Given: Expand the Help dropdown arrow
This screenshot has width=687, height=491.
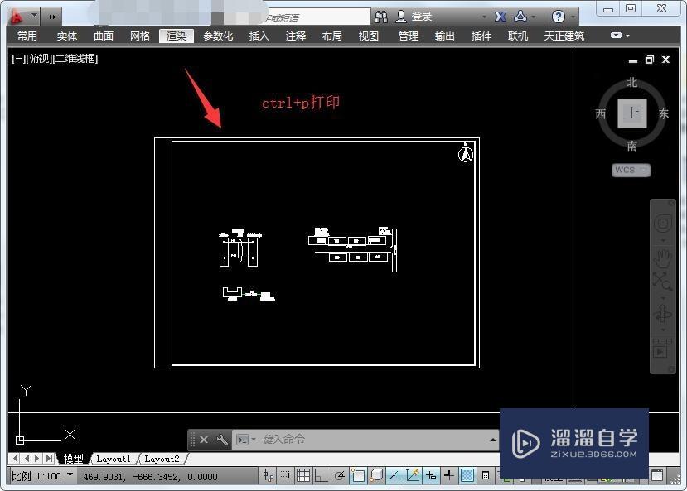Looking at the screenshot, I should (573, 17).
